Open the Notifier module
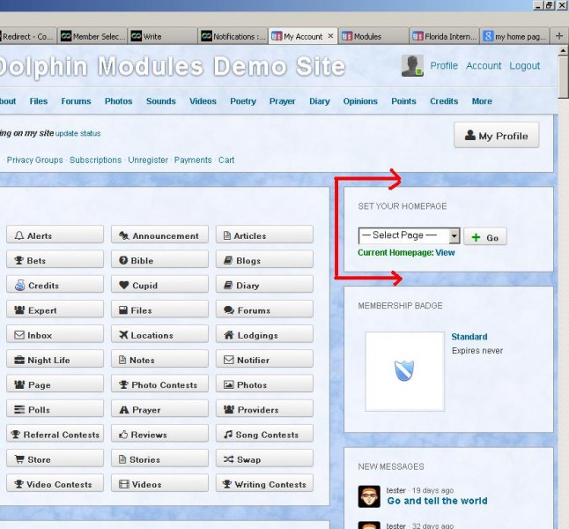Image resolution: width=569 pixels, height=529 pixels. 264,360
